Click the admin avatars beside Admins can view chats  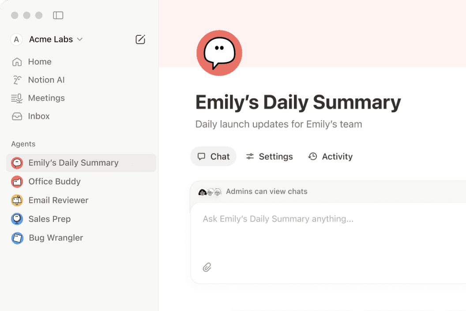(210, 192)
